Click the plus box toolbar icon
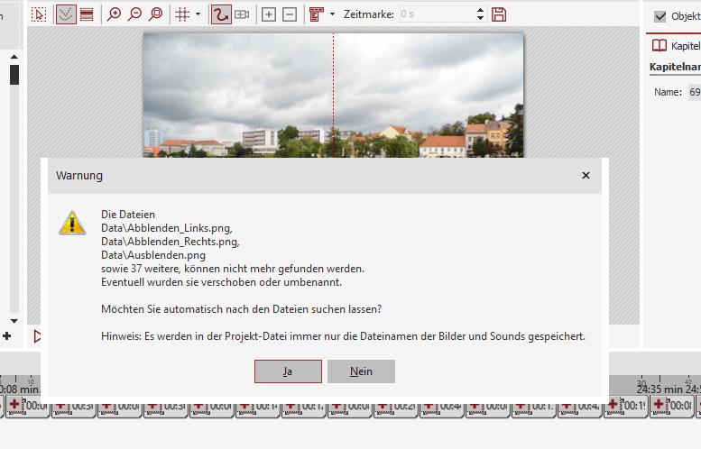This screenshot has height=449, width=701. 269,14
